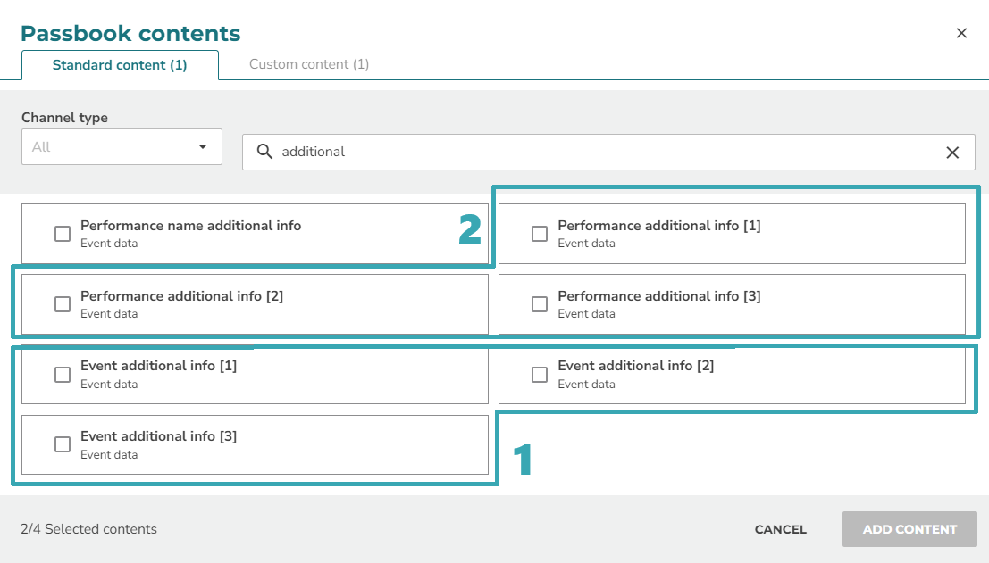Open the Custom content tab
The width and height of the screenshot is (989, 563).
tap(309, 64)
